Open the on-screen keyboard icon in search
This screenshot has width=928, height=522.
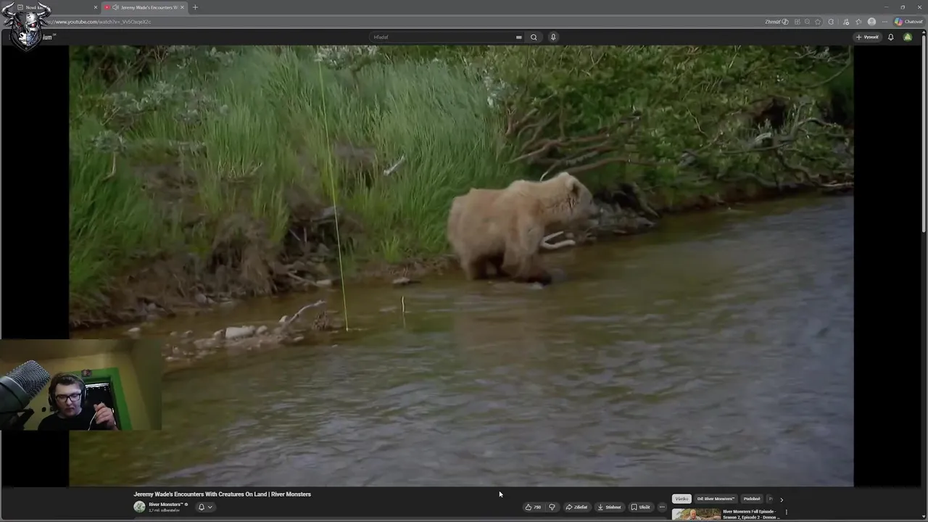(518, 37)
